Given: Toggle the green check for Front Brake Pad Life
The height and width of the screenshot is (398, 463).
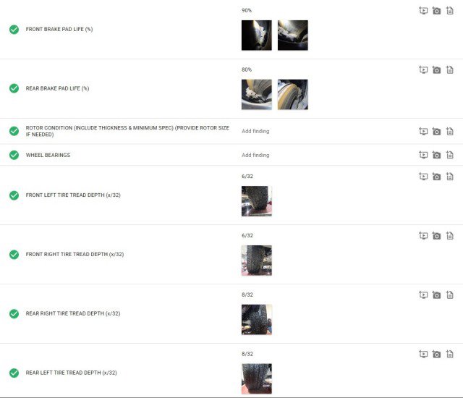Looking at the screenshot, I should [14, 30].
